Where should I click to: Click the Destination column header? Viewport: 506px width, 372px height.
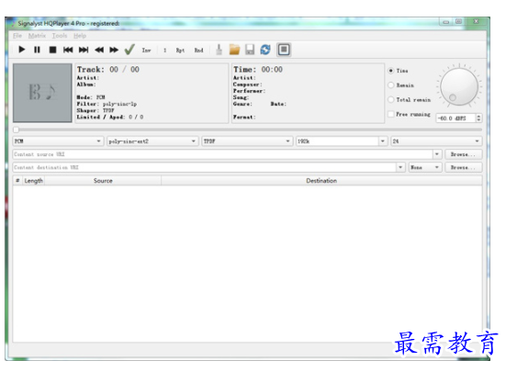pyautogui.click(x=321, y=181)
